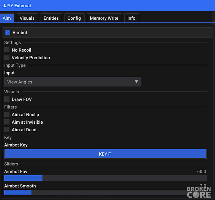Check Aim at Noclip filter
The height and width of the screenshot is (200, 215).
click(7, 114)
